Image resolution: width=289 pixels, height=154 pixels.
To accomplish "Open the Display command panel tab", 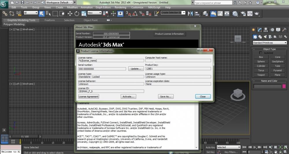I will pyautogui.click(x=278, y=30).
